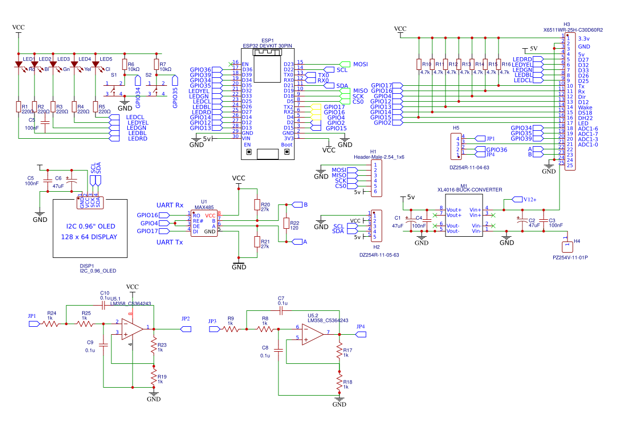Click the 'PZ254V-11-01P' part label
Image resolution: width=620 pixels, height=438 pixels.
570,257
